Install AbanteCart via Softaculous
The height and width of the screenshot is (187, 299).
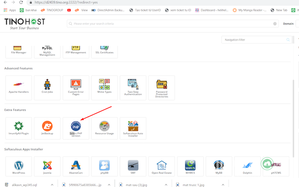pyautogui.click(x=76, y=166)
